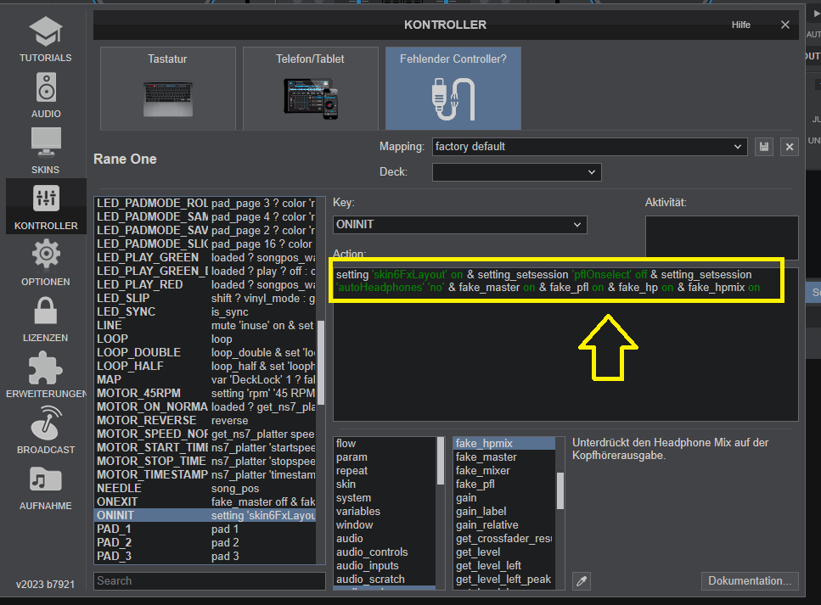821x605 pixels.
Task: Select the NEEDLE key row
Action: 205,488
